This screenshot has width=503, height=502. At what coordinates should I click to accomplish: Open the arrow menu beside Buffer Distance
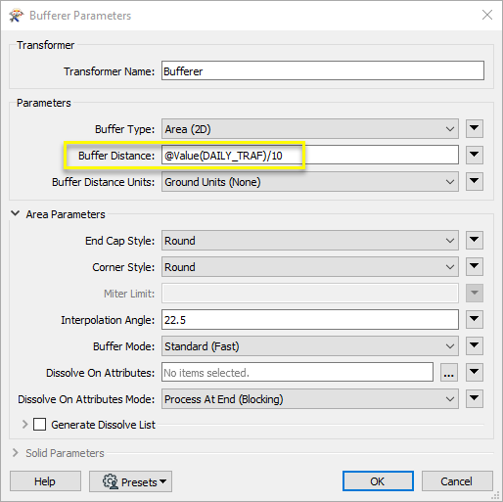pos(475,155)
